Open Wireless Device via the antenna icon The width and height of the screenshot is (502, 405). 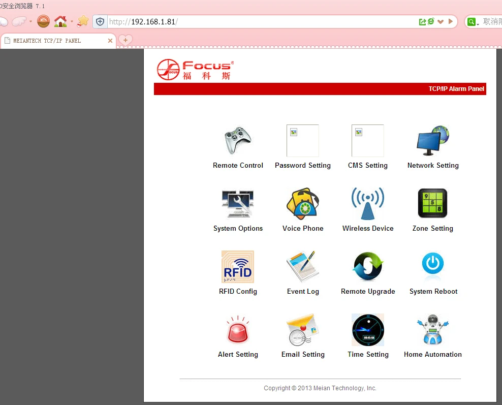(x=367, y=204)
